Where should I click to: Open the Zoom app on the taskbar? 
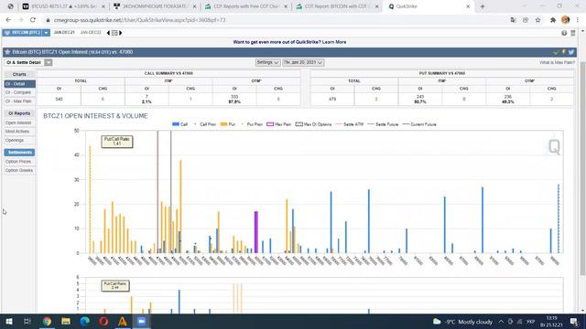click(x=142, y=321)
